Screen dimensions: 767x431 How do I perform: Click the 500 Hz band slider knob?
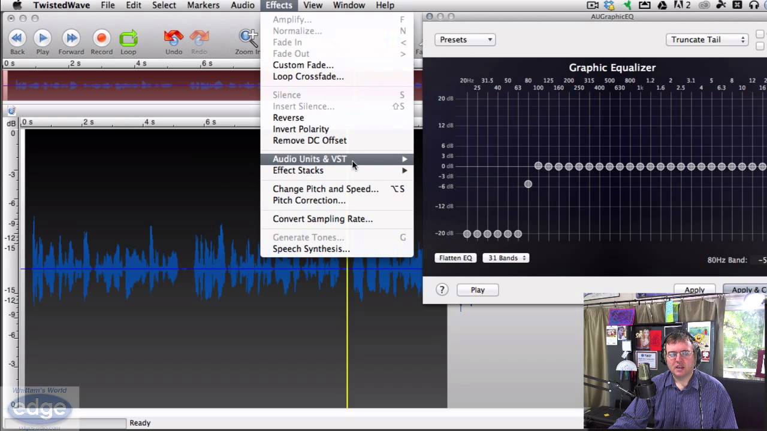tap(609, 166)
